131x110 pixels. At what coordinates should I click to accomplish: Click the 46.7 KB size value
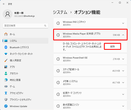click(116, 82)
